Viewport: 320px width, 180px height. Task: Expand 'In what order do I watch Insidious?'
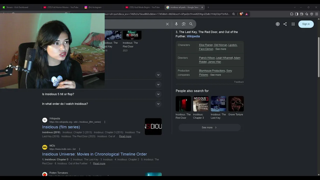click(102, 104)
